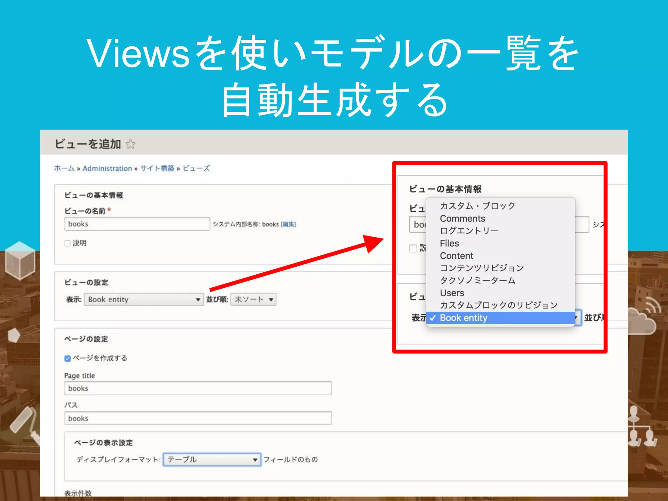
Task: Select Content in the dropdown list
Action: pyautogui.click(x=500, y=256)
